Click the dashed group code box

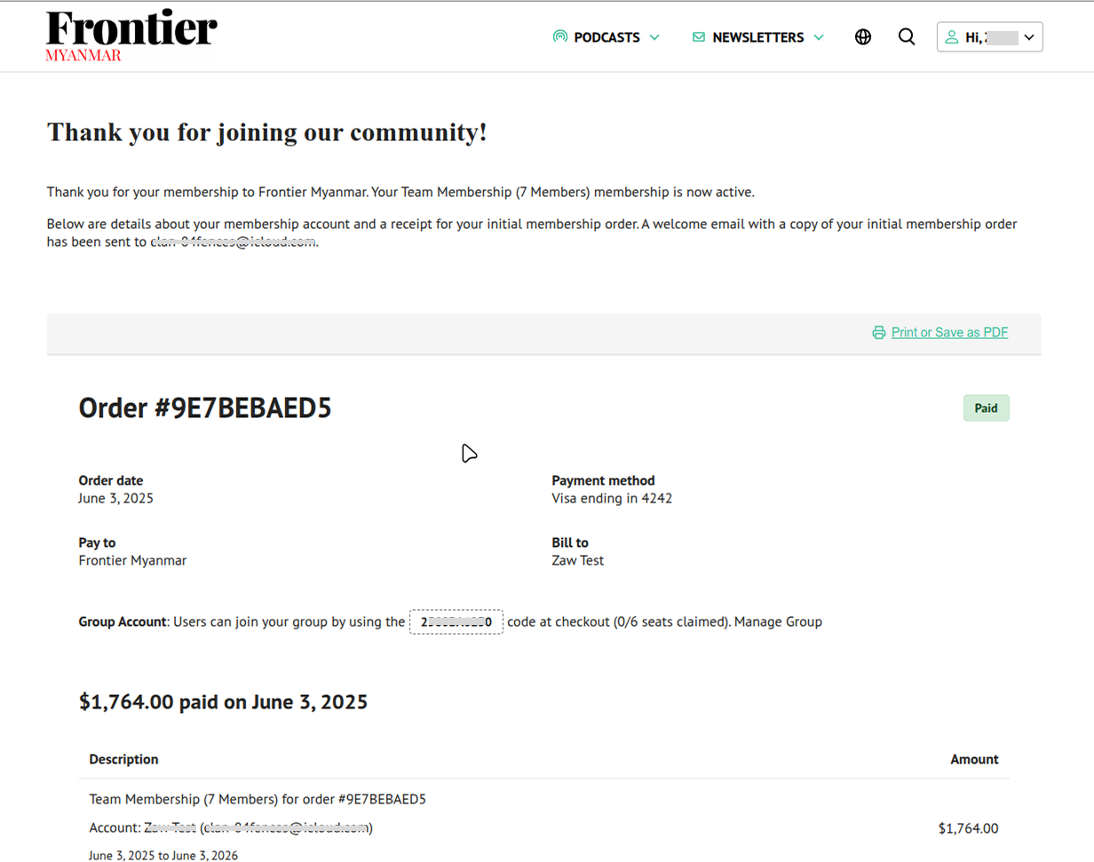pos(456,622)
